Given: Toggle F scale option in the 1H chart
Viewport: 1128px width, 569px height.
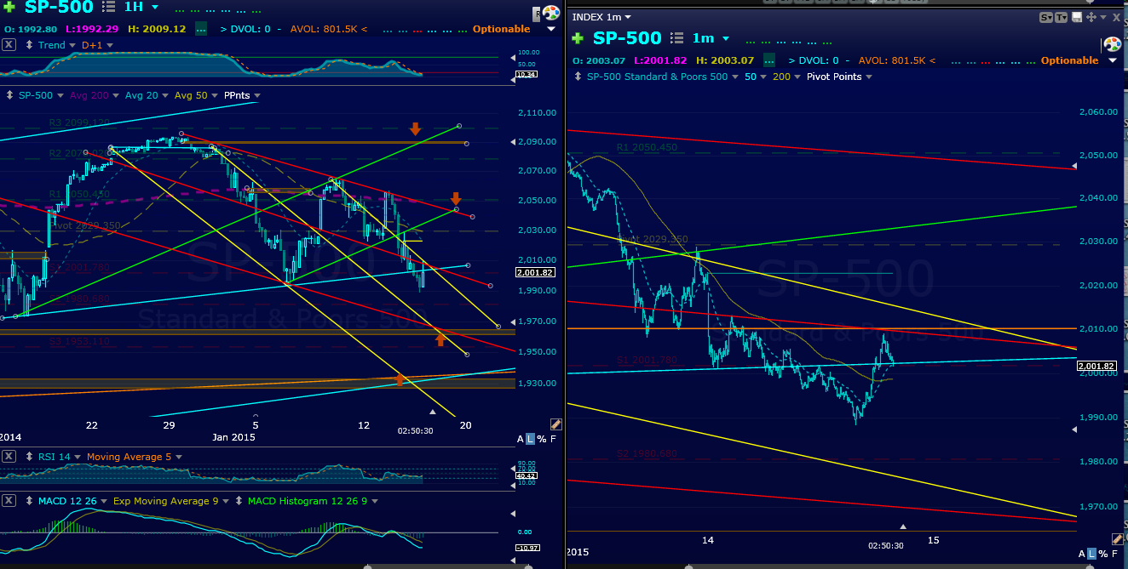Looking at the screenshot, I should [x=552, y=439].
